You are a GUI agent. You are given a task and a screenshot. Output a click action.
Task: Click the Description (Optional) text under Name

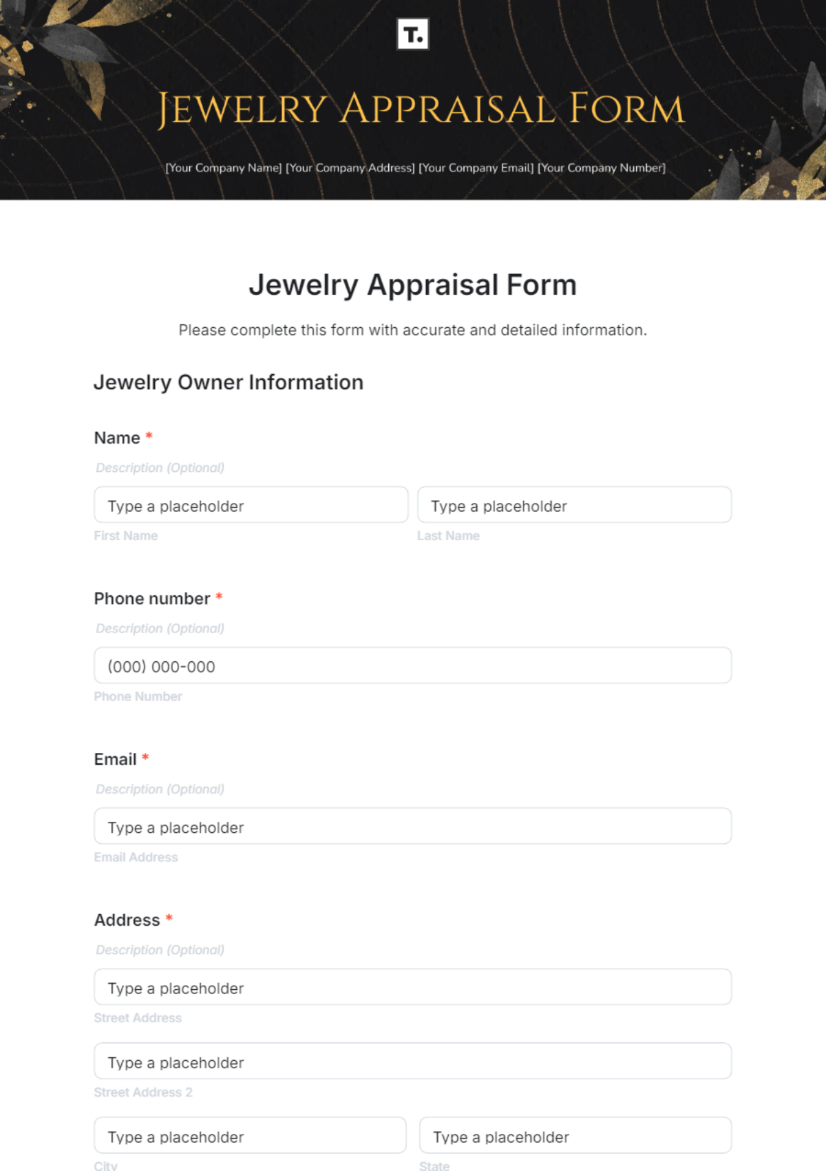159,467
